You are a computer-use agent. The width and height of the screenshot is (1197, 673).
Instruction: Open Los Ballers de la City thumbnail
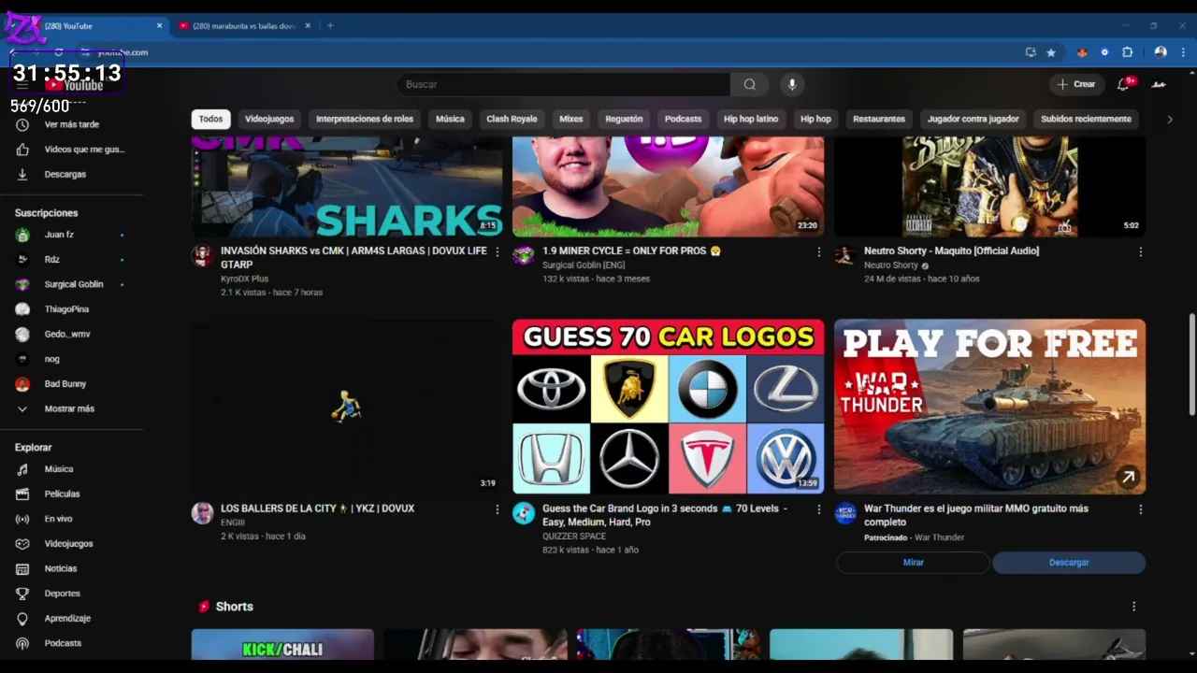[347, 407]
